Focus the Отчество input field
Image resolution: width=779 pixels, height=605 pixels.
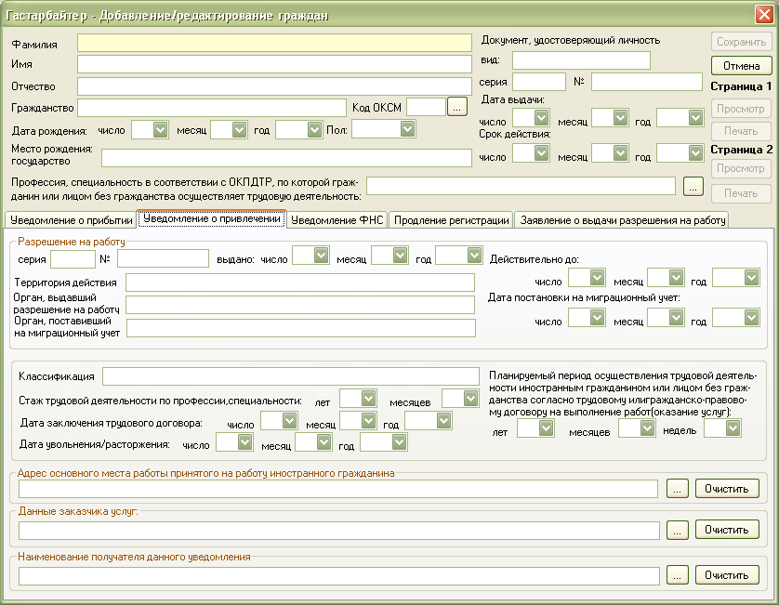point(274,86)
